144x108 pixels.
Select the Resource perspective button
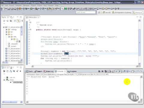[137, 13]
